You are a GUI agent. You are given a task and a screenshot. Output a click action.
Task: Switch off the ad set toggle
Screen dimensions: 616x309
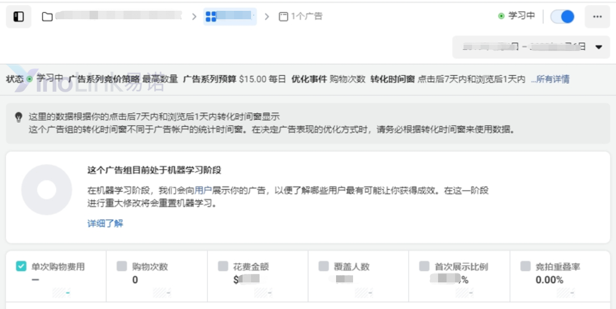562,16
